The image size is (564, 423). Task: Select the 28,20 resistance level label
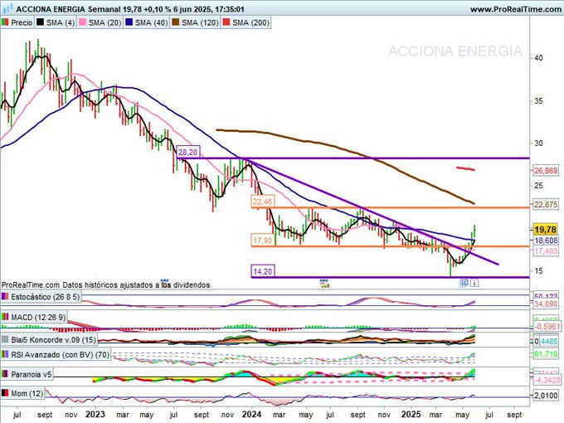(x=188, y=153)
